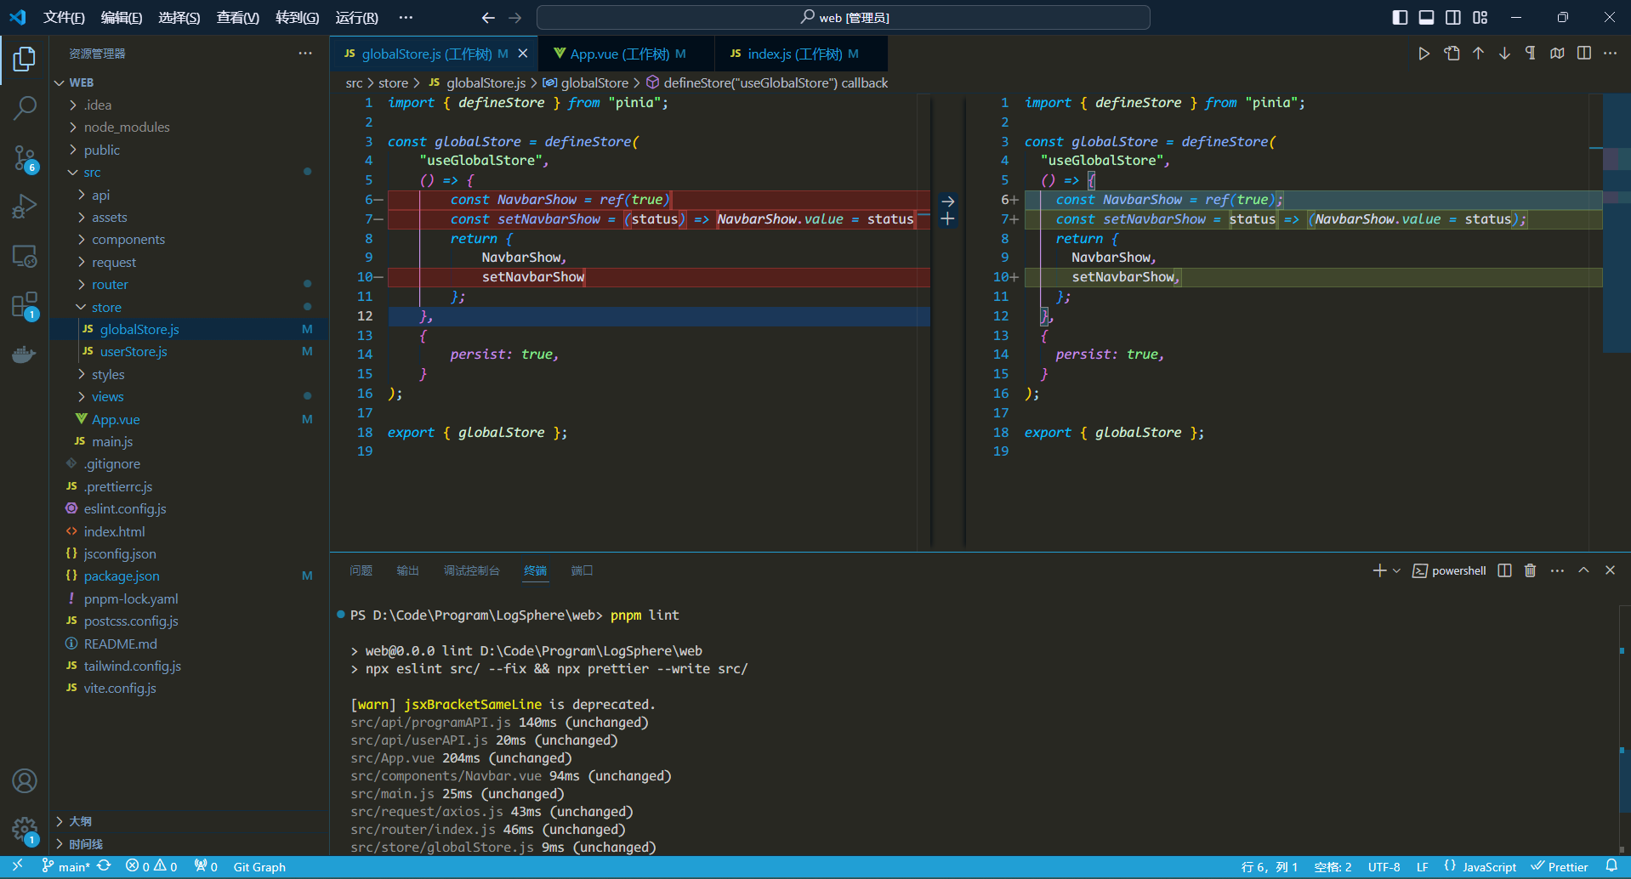This screenshot has height=879, width=1631.
Task: Stage change with plus icon in diff
Action: tap(947, 219)
